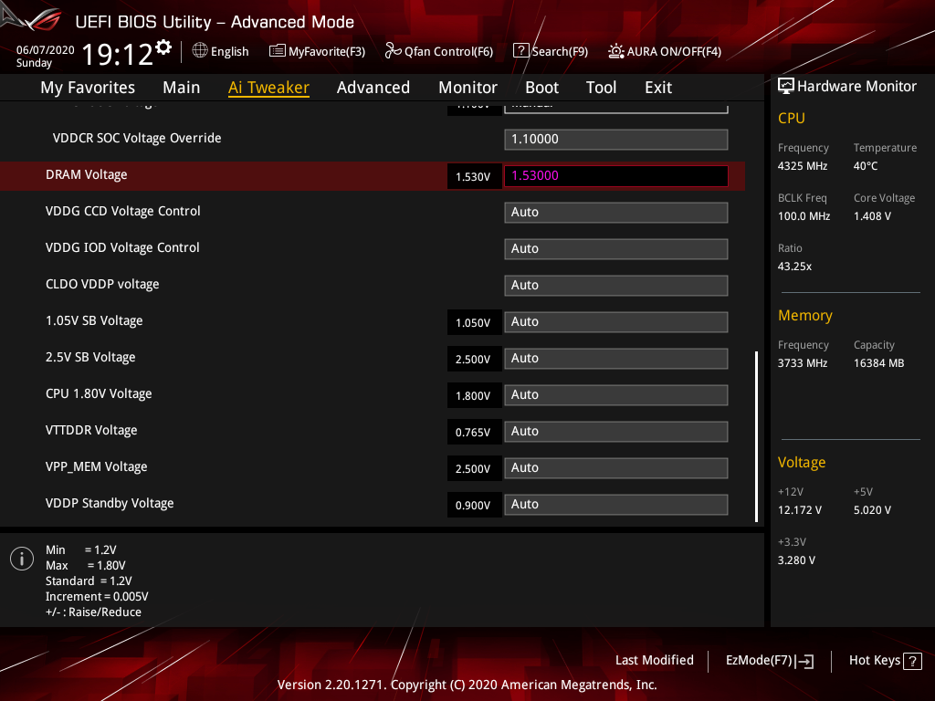Click the Hot Keys question box icon

point(912,661)
